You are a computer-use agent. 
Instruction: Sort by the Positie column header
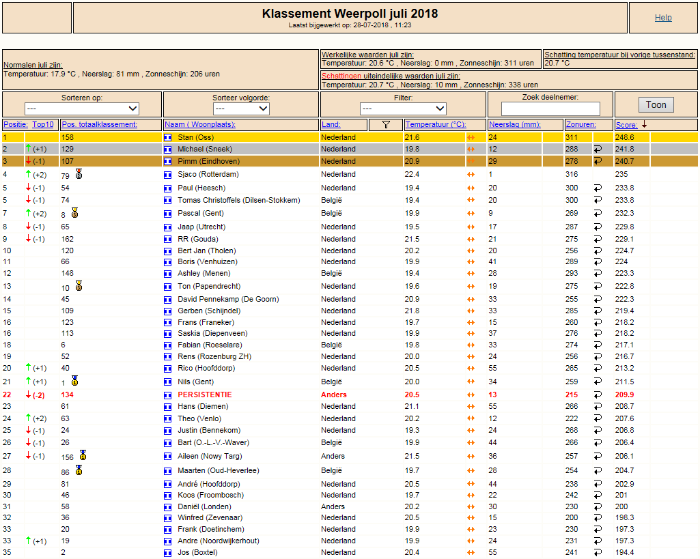point(16,124)
